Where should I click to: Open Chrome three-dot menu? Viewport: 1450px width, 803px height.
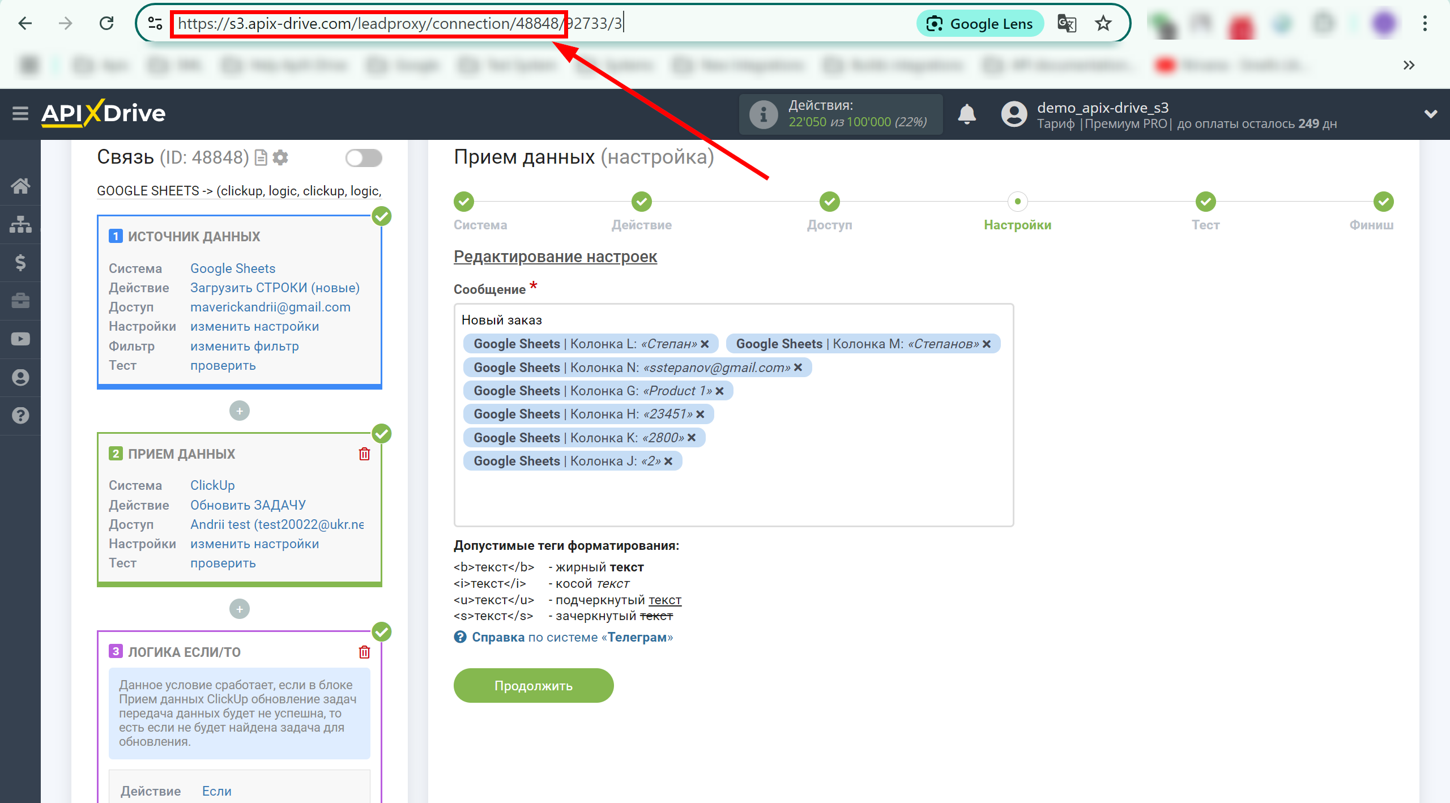[x=1425, y=24]
